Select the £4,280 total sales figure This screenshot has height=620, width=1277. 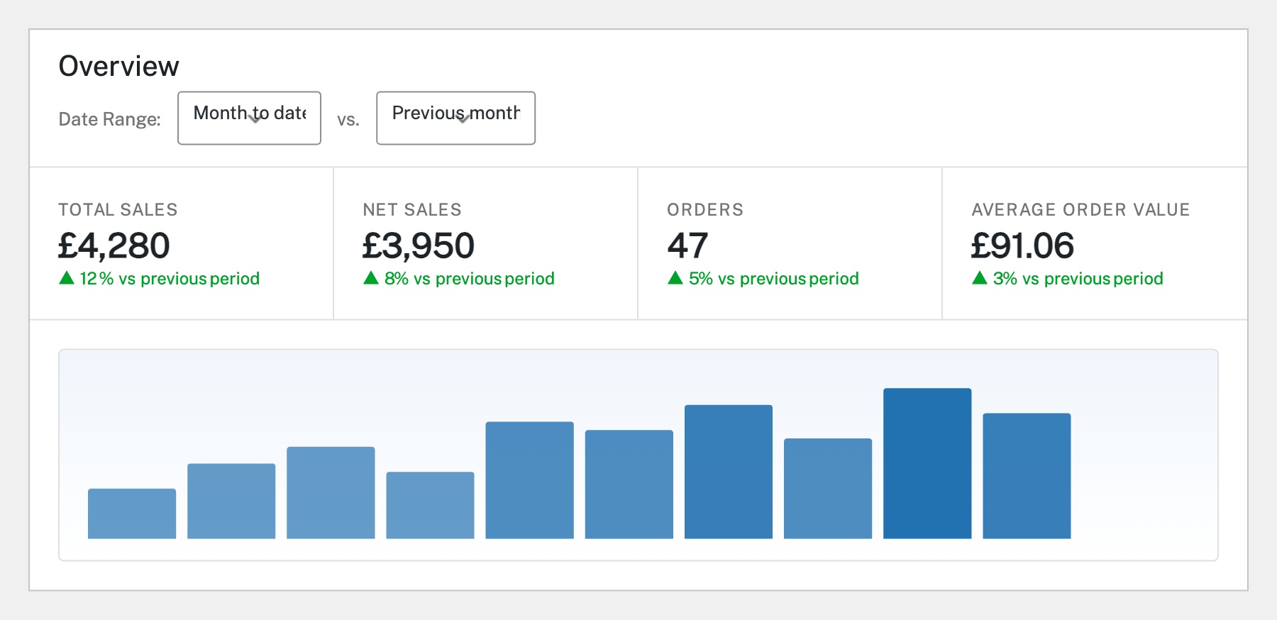[x=114, y=245]
